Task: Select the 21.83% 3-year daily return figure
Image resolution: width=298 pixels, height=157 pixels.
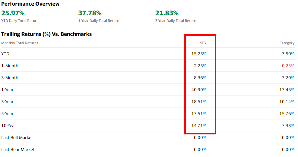Action: tap(167, 13)
